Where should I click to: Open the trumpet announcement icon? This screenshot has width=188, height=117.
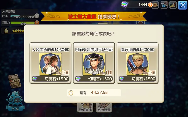point(173,5)
